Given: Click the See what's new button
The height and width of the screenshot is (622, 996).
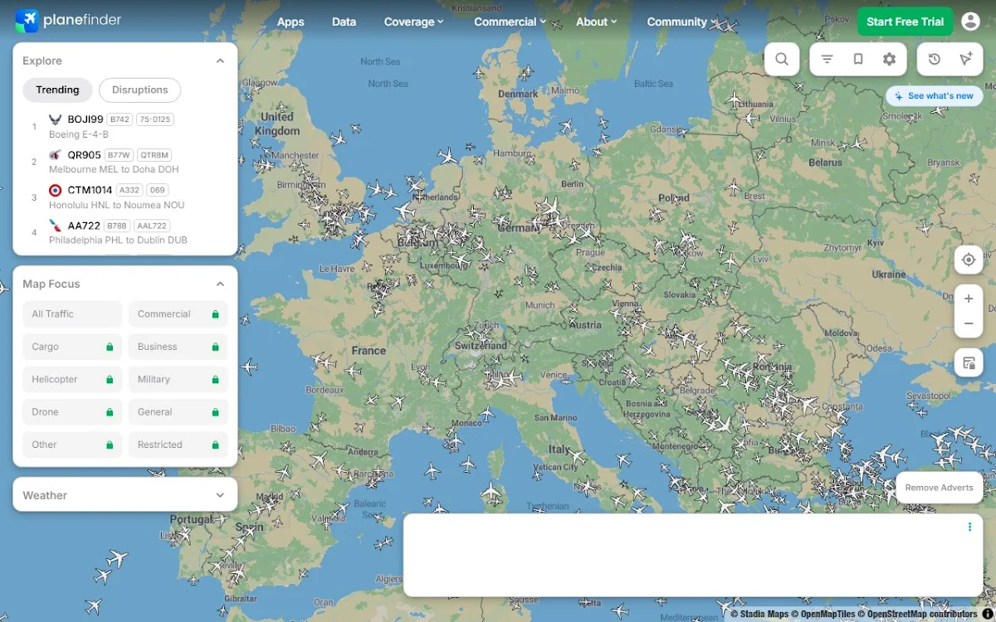Looking at the screenshot, I should pyautogui.click(x=934, y=96).
